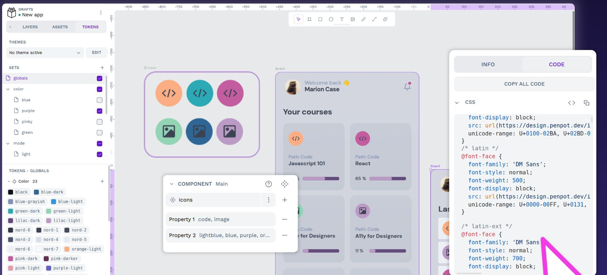Click the pink-dark color token
This screenshot has width=607, height=275.
(23, 259)
